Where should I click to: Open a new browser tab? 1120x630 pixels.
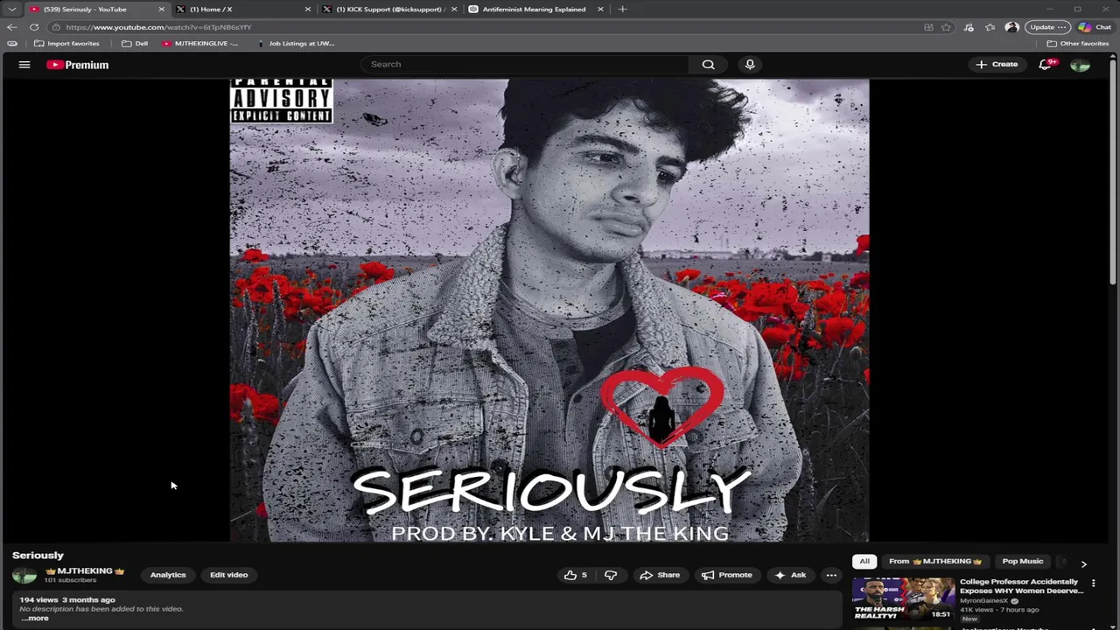[622, 9]
